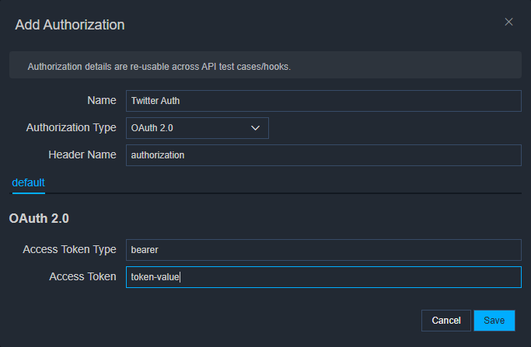Click into the Header Name field
Image resolution: width=531 pixels, height=347 pixels.
click(323, 155)
